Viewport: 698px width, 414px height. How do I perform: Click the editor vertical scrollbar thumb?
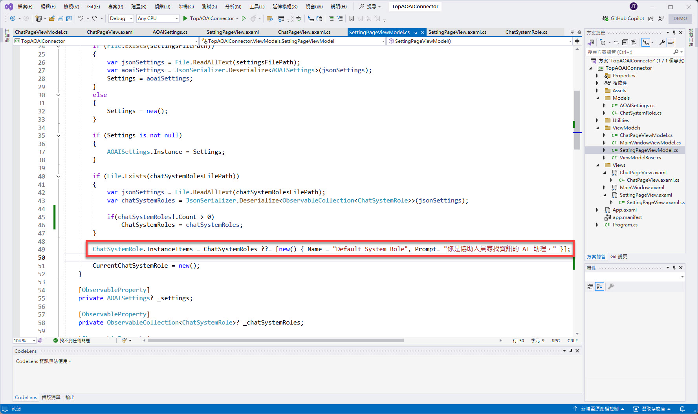(x=577, y=120)
